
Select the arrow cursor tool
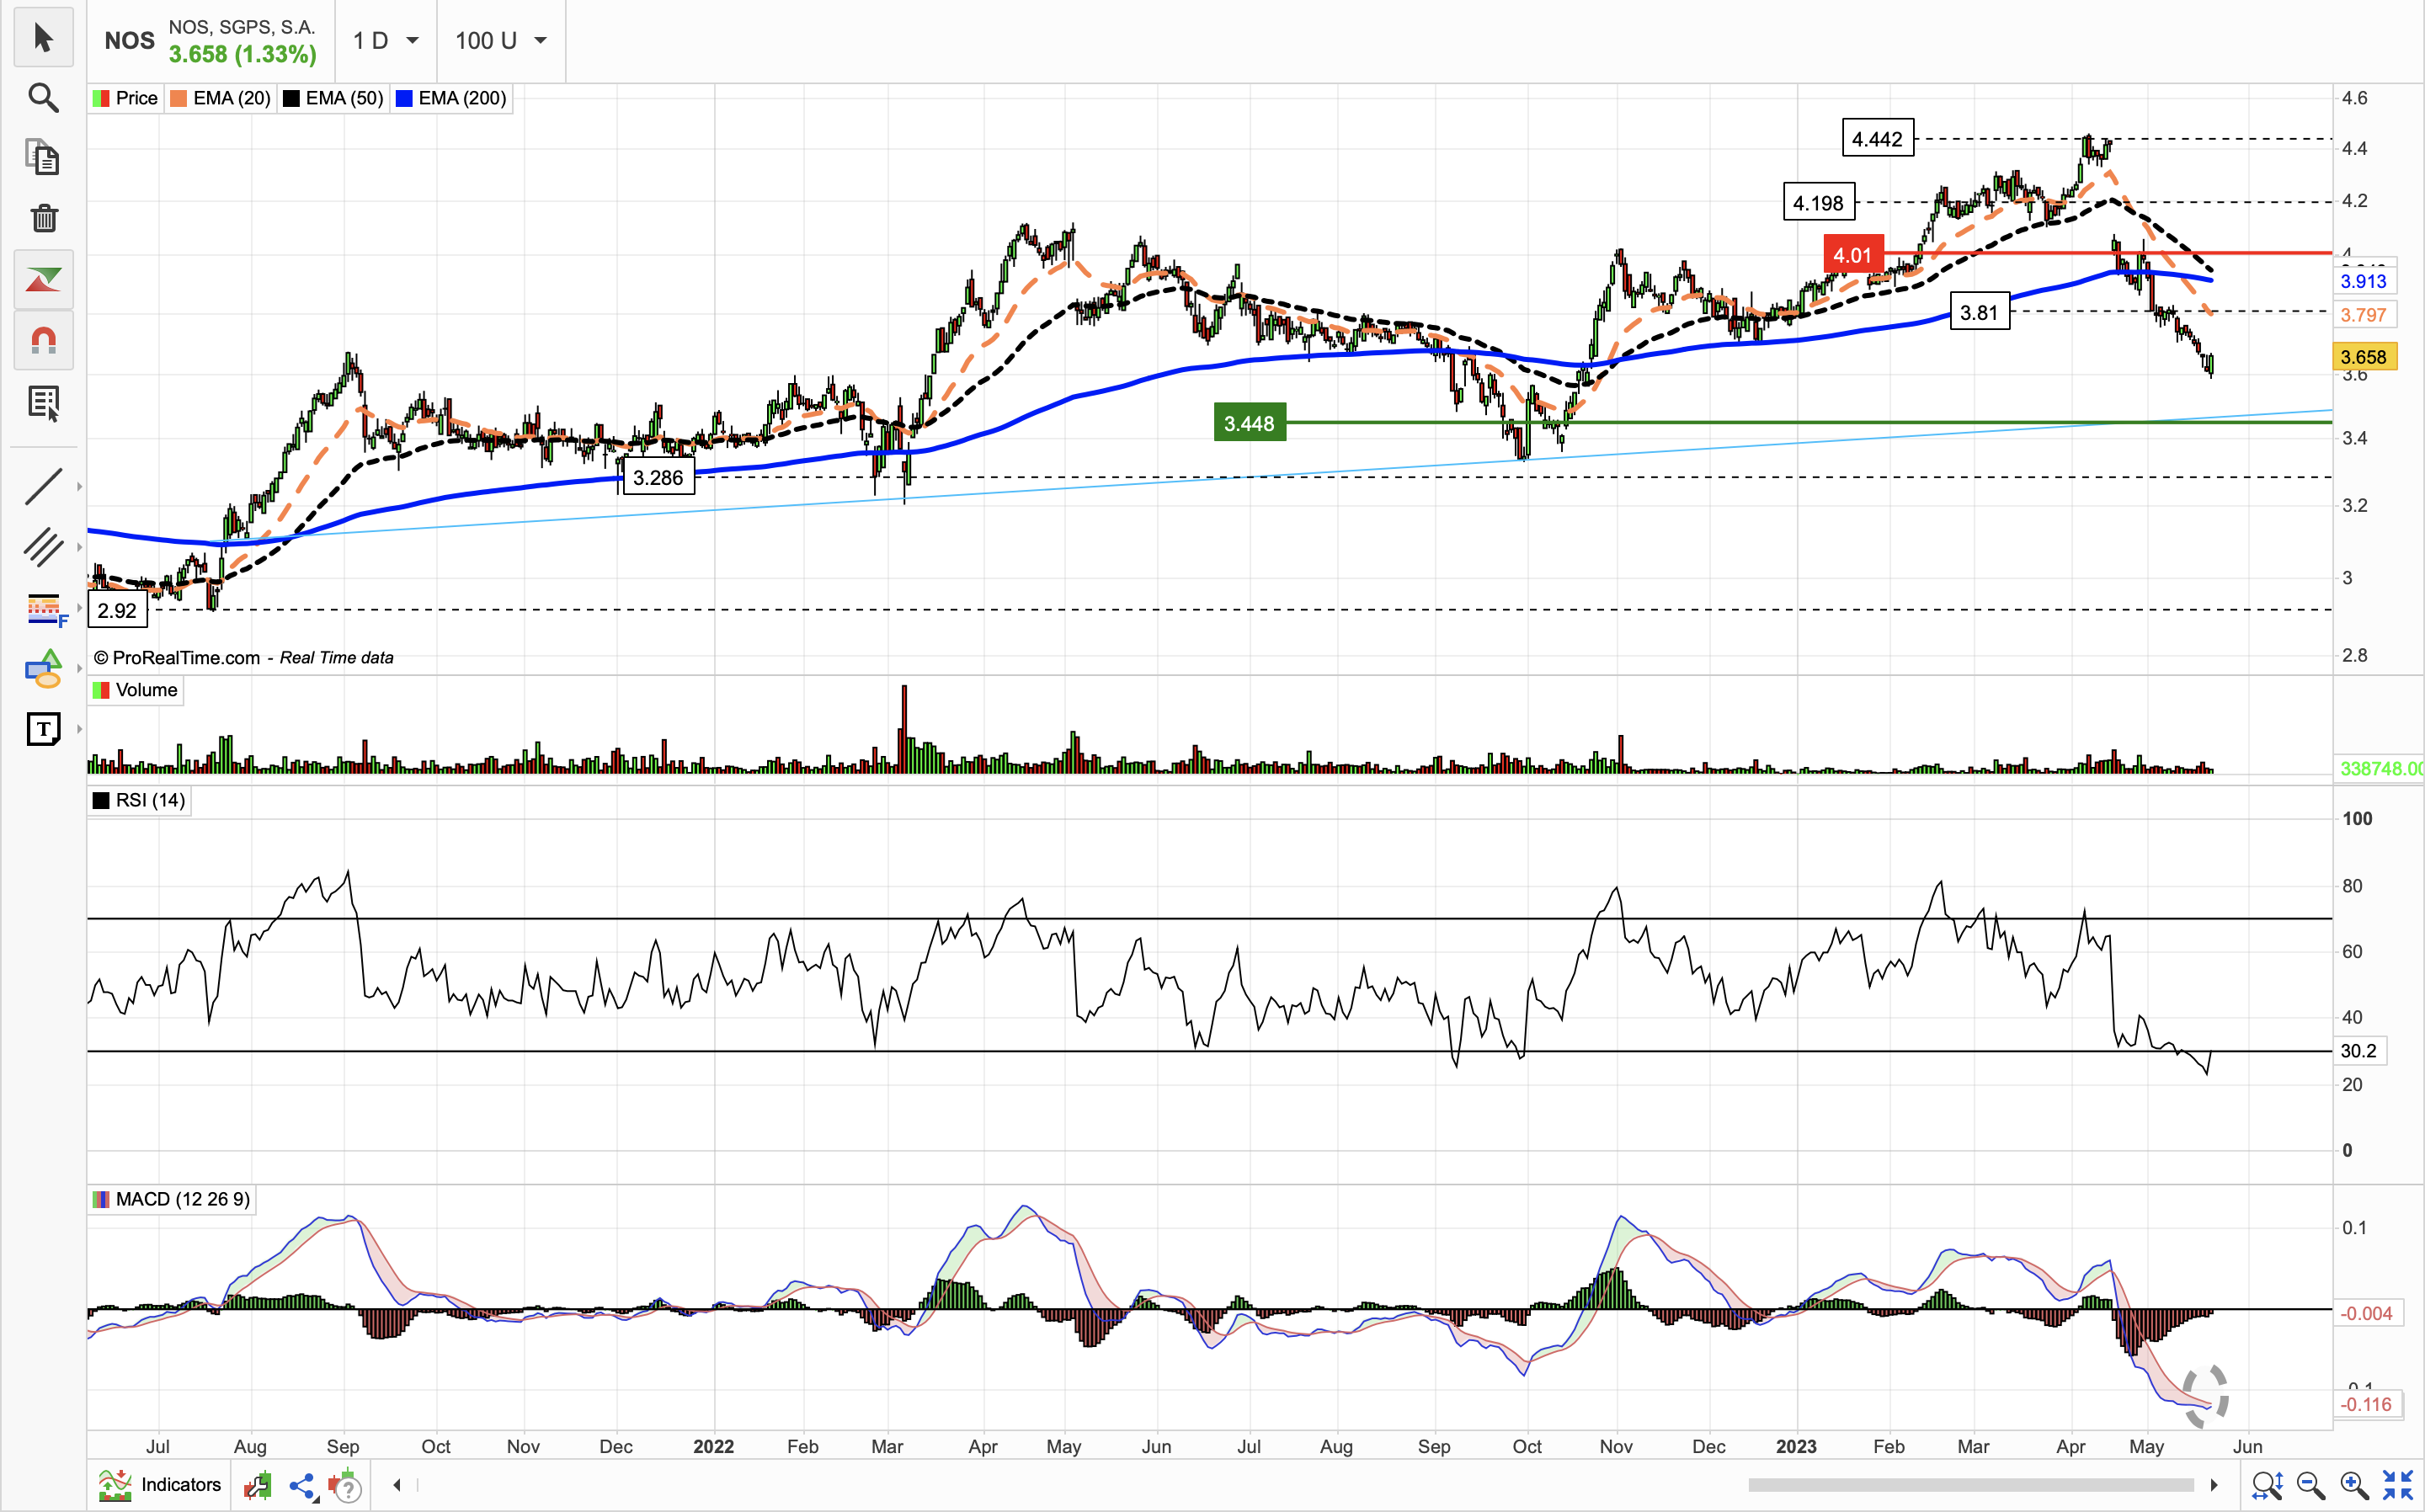pos(43,38)
